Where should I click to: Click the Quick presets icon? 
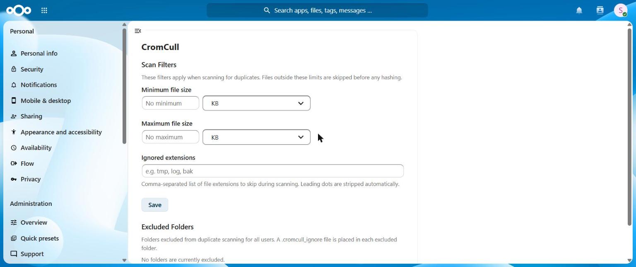click(x=14, y=238)
